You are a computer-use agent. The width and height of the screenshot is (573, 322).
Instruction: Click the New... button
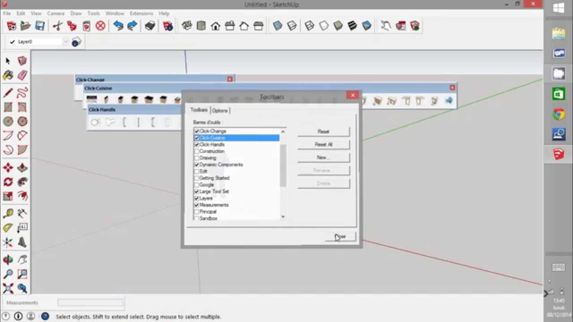point(323,157)
